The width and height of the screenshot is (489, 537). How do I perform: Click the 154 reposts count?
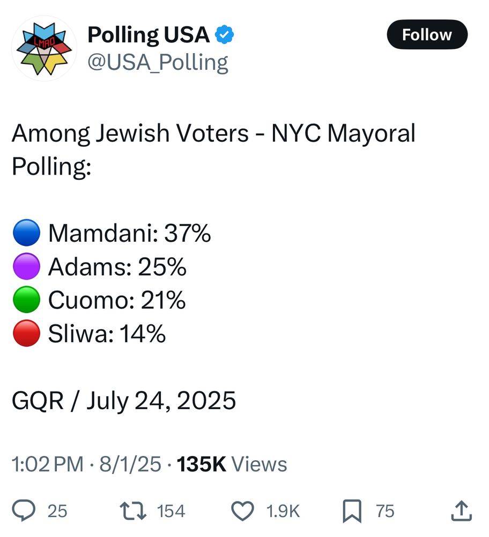coord(171,511)
